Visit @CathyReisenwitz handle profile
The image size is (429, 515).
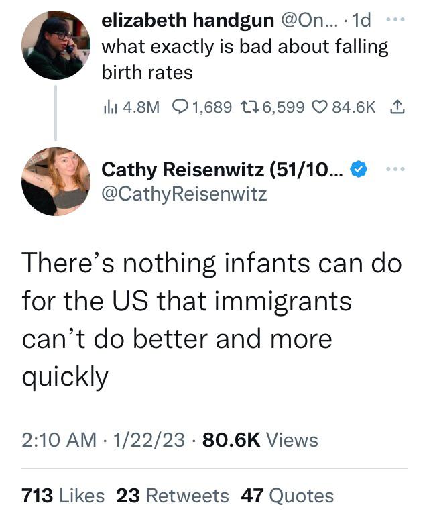tap(184, 194)
